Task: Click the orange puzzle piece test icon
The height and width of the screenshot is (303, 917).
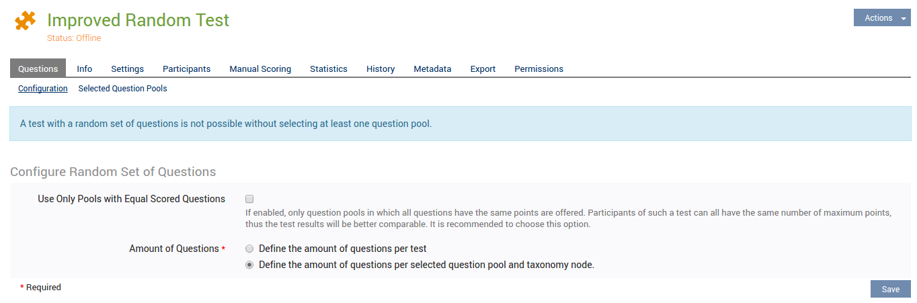Action: coord(26,21)
